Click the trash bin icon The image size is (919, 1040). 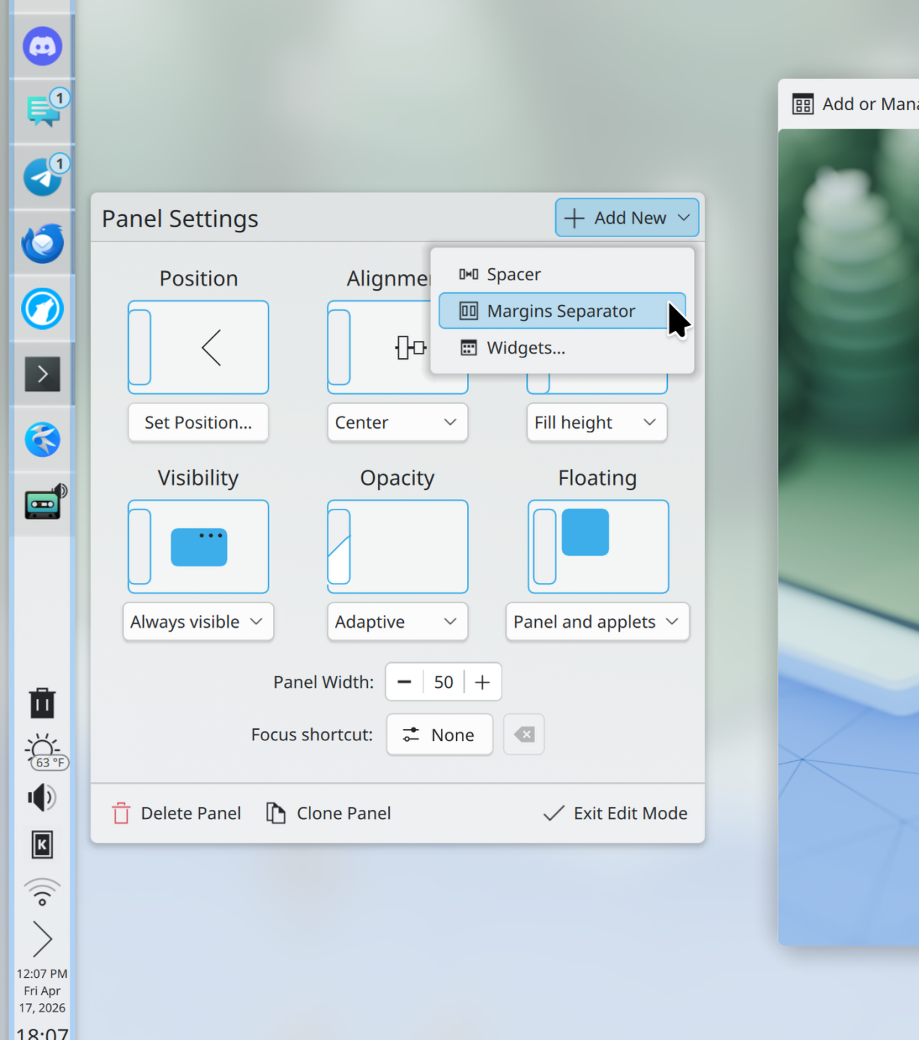(42, 703)
